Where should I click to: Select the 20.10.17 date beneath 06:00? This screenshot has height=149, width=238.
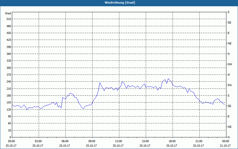tap(65, 146)
